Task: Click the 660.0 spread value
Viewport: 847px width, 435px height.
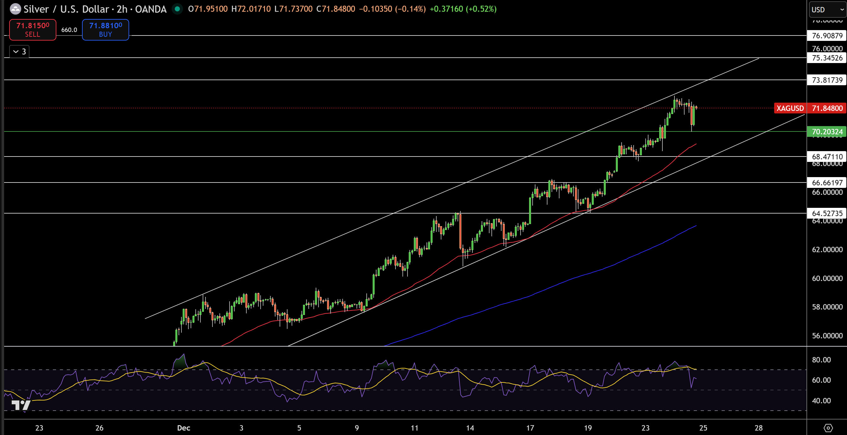Action: 69,30
